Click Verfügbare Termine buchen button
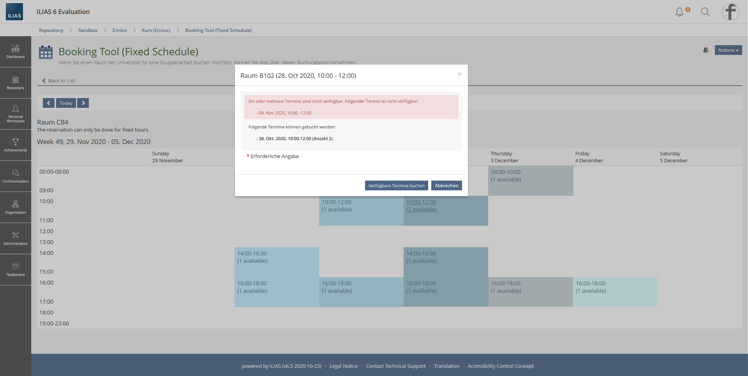 pos(396,186)
